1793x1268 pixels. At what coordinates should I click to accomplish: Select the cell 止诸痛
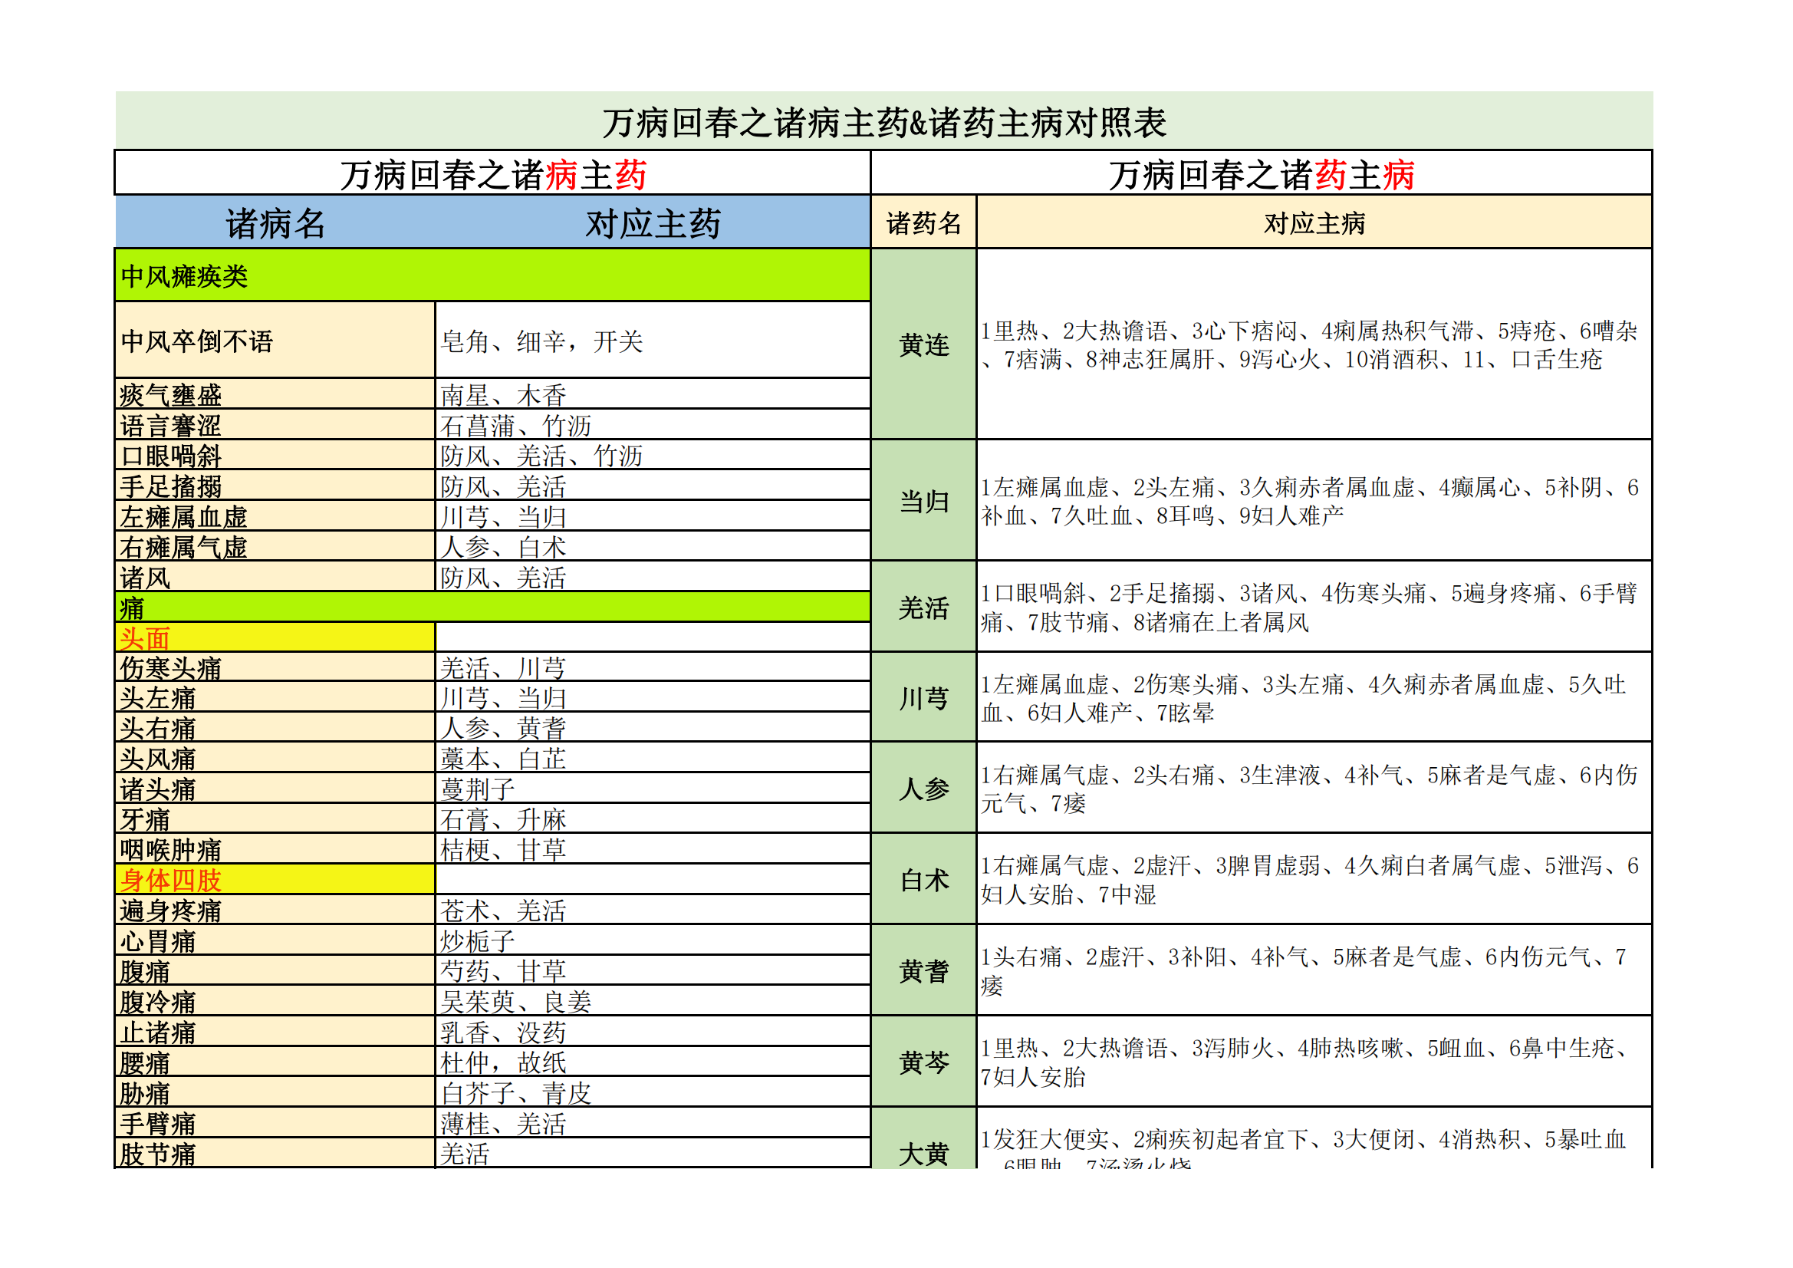[x=275, y=1032]
